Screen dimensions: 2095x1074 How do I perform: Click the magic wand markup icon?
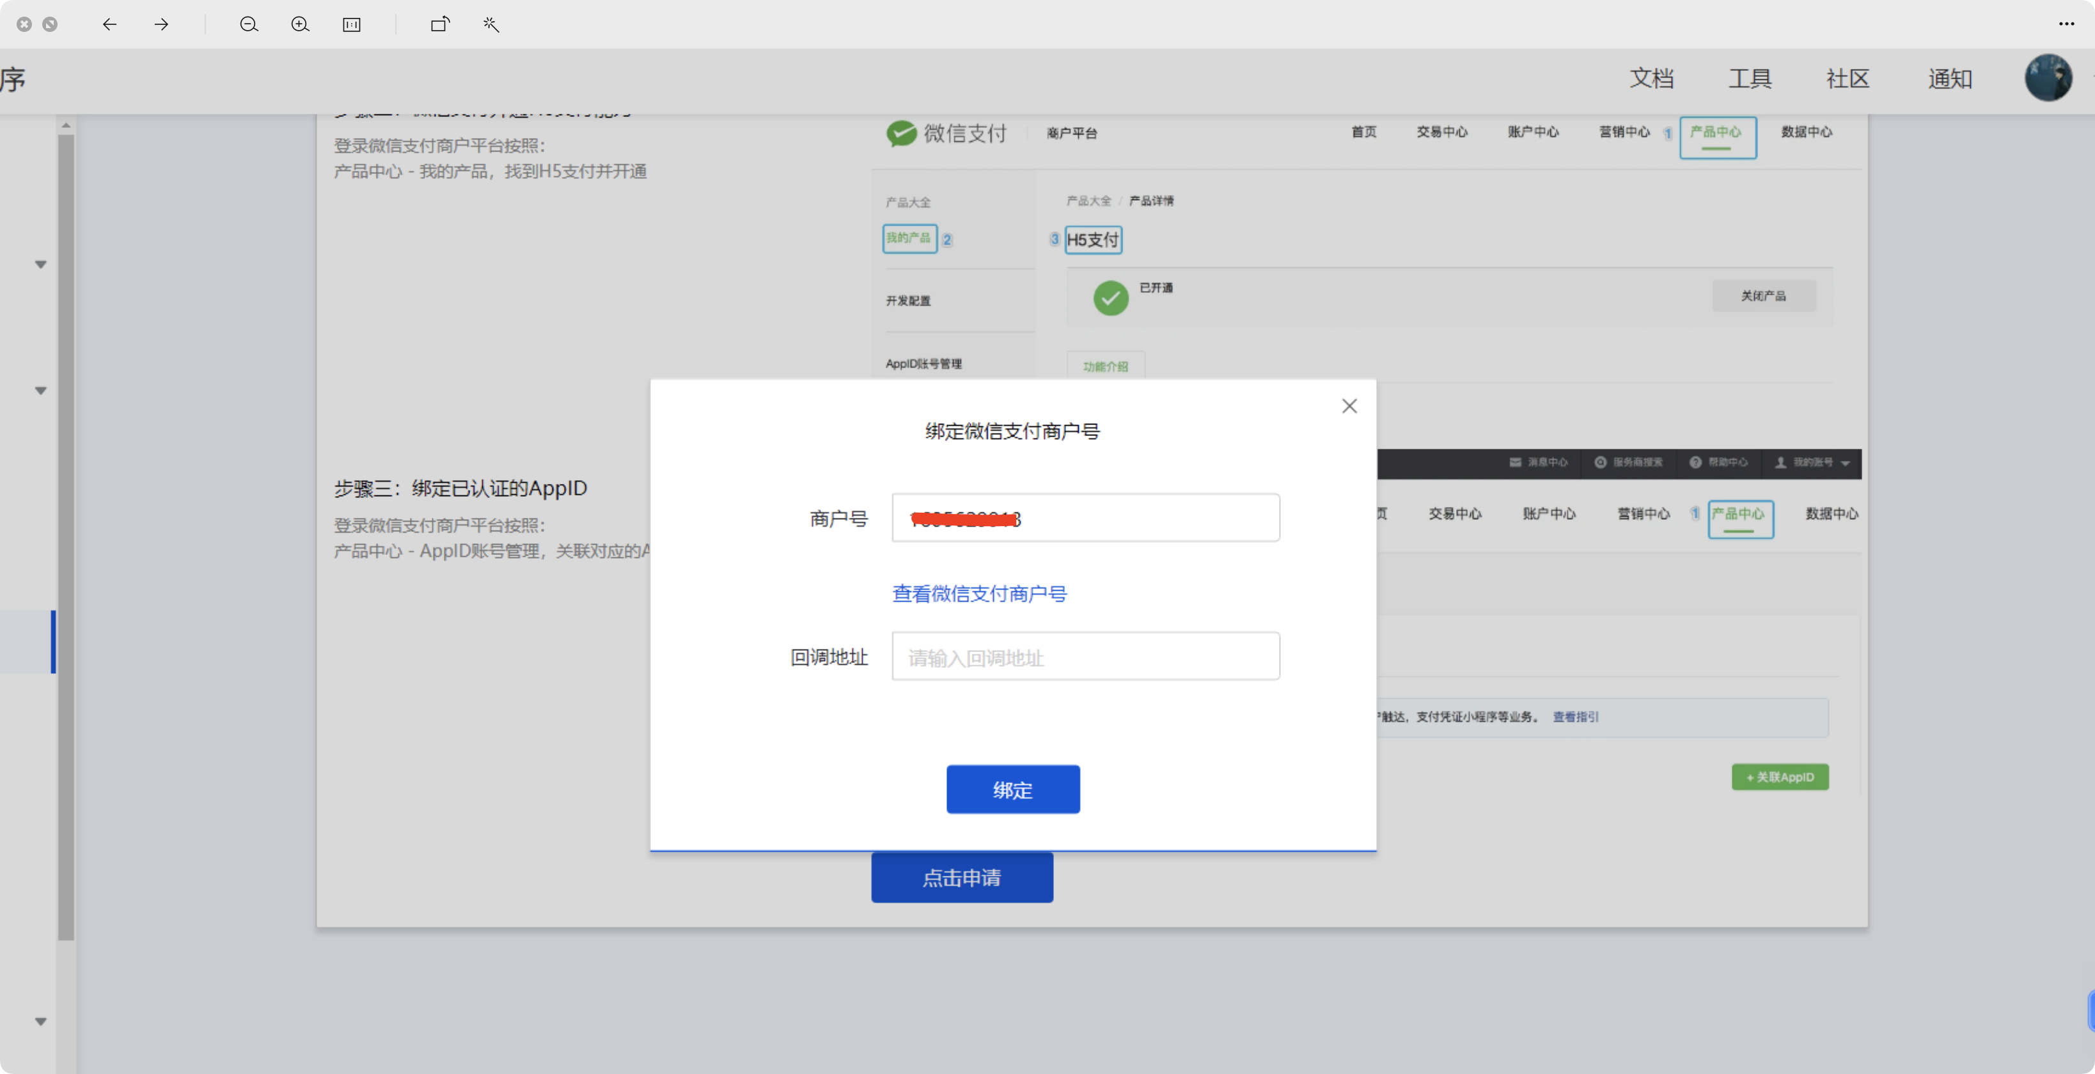click(491, 24)
